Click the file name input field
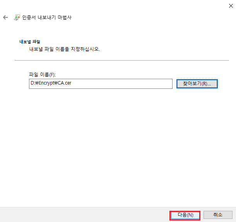The height and width of the screenshot is (222, 236). pos(101,84)
